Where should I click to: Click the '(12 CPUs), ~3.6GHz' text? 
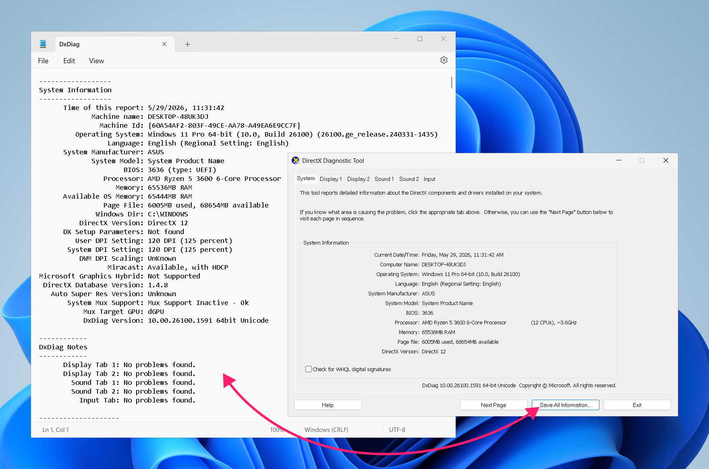click(554, 322)
